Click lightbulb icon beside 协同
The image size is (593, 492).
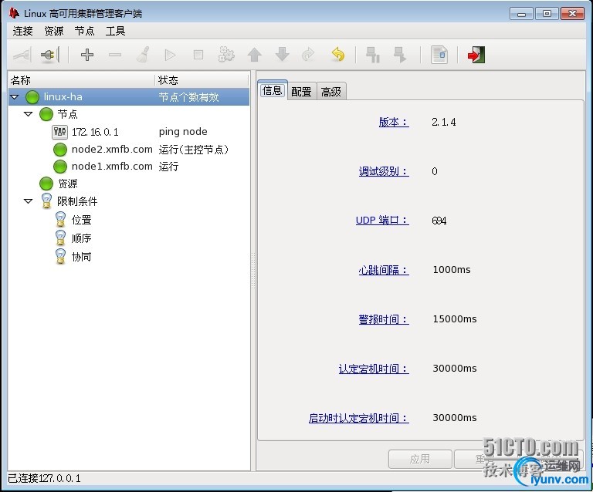click(60, 256)
